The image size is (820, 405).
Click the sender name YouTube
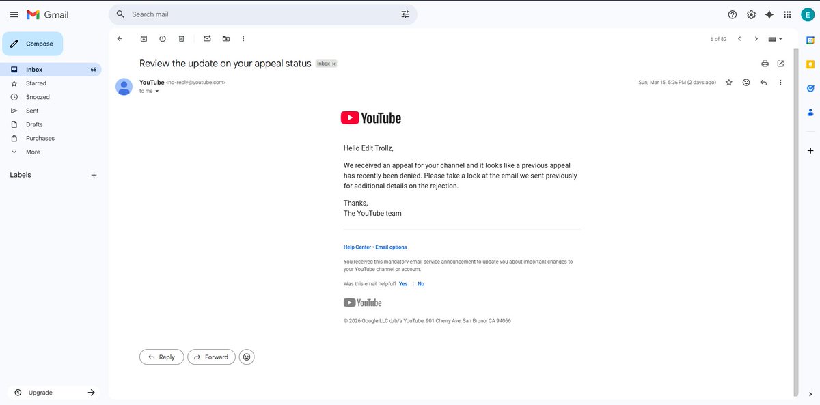pyautogui.click(x=152, y=83)
